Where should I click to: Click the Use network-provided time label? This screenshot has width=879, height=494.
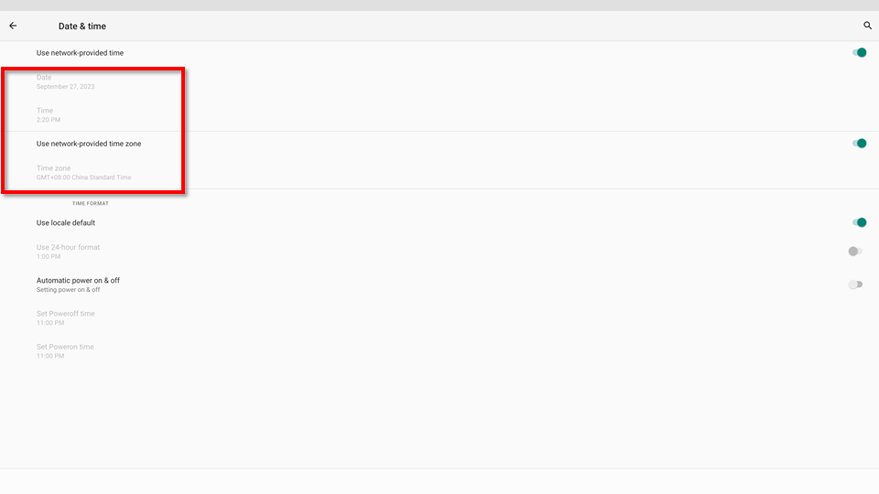80,53
